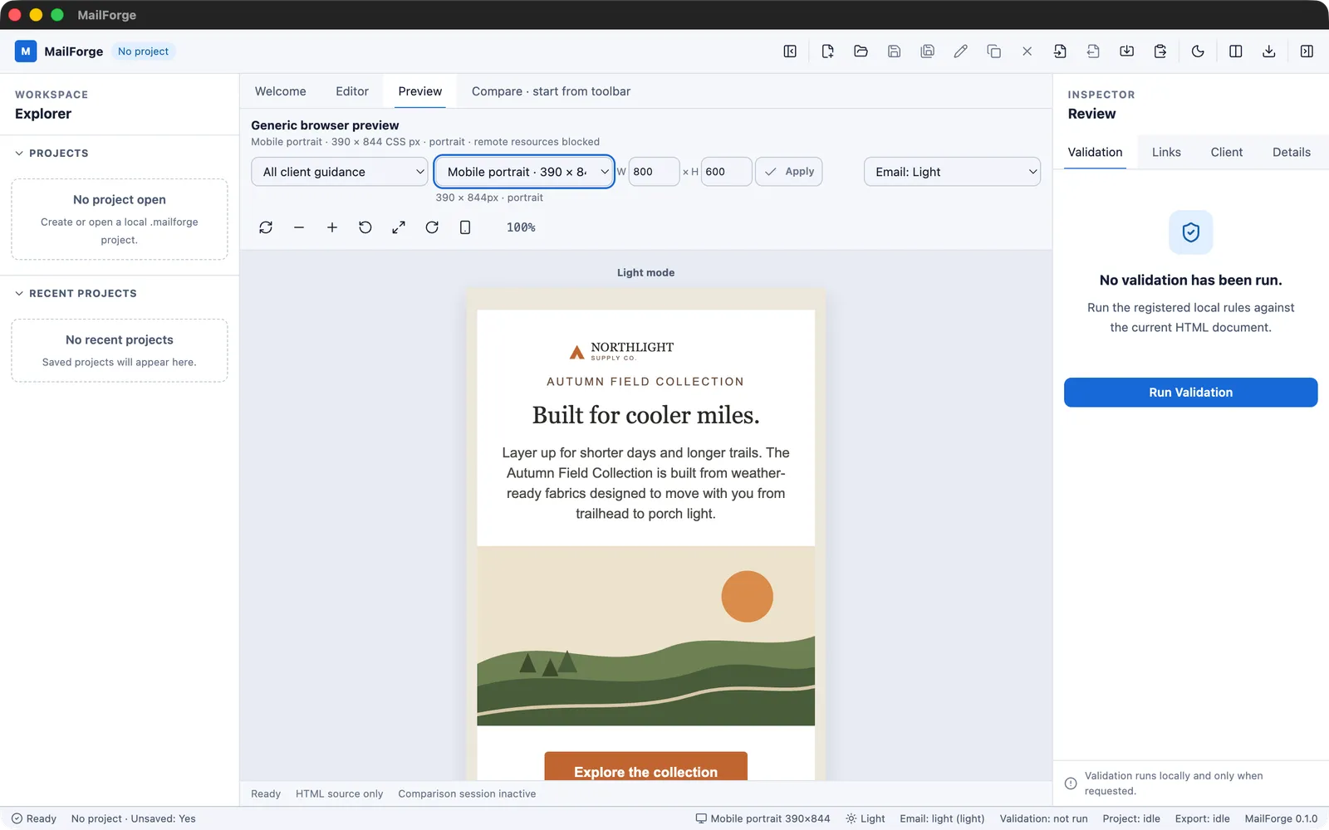Screen dimensions: 1329x830
Task: Click the file arrow-out export icon
Action: click(1093, 51)
